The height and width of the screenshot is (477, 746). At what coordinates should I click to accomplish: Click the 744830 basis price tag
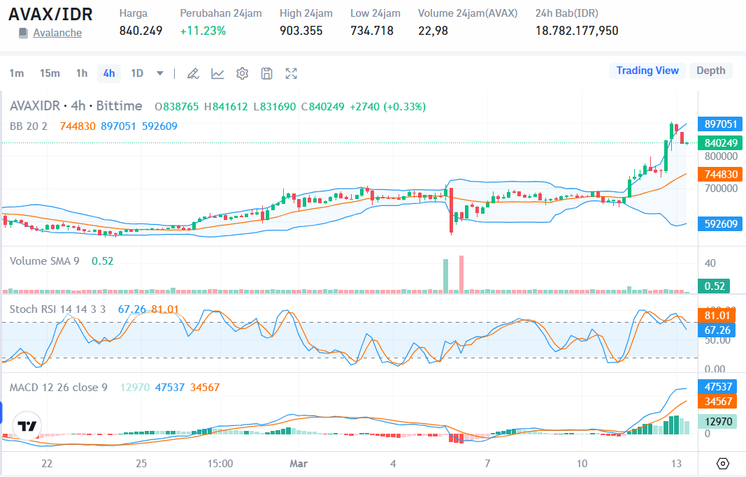pyautogui.click(x=720, y=175)
